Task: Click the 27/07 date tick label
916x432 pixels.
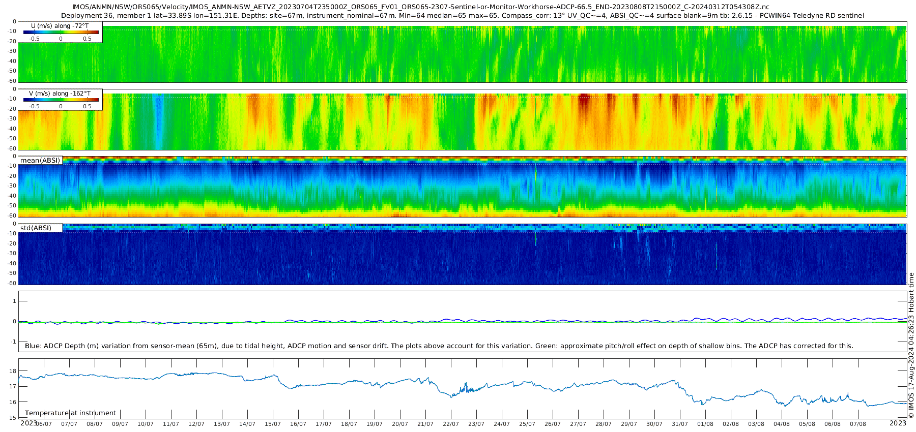Action: [578, 424]
